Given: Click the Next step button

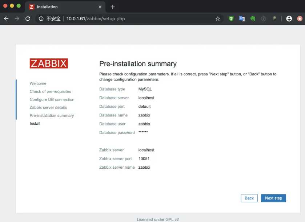Looking at the screenshot, I should point(273,198).
